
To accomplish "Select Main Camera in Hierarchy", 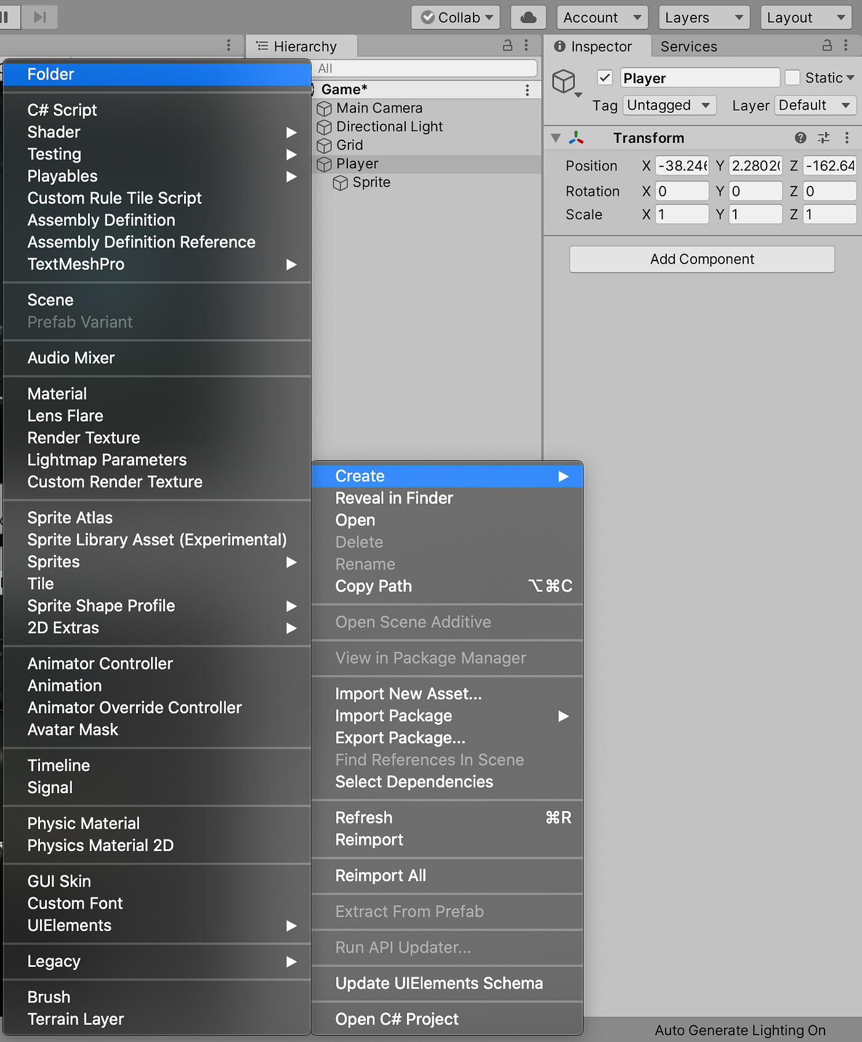I will (427, 108).
